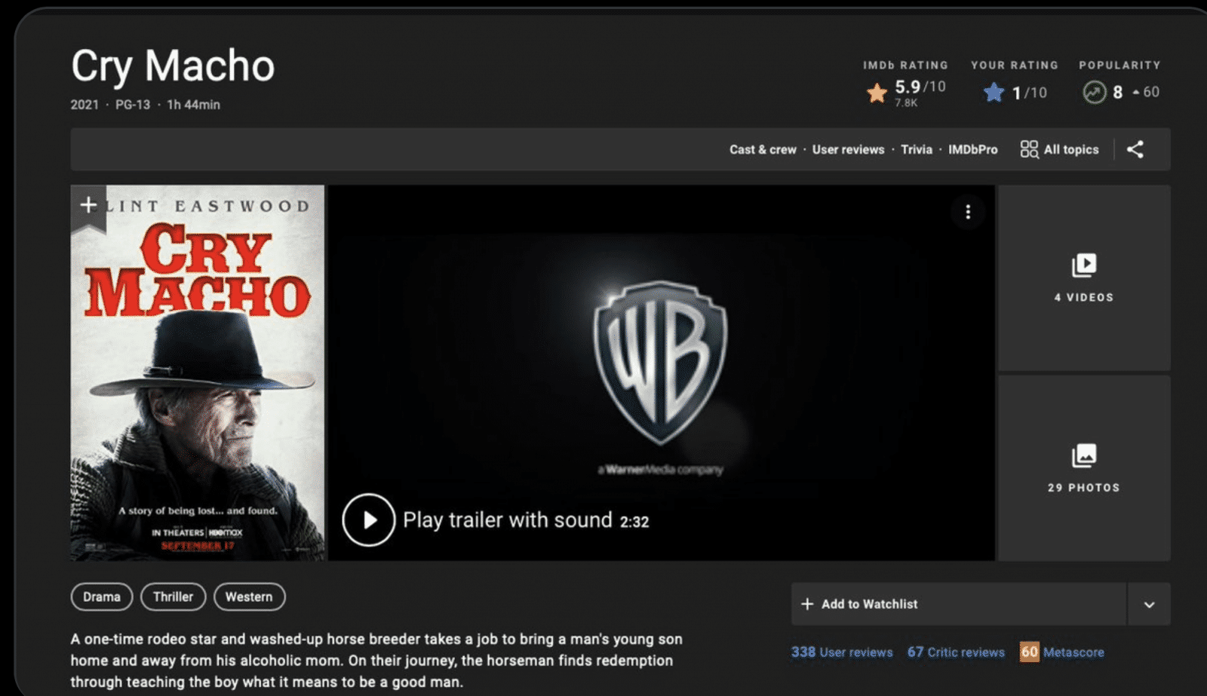The image size is (1207, 696).
Task: Click the 1h 44min runtime text
Action: coord(193,105)
